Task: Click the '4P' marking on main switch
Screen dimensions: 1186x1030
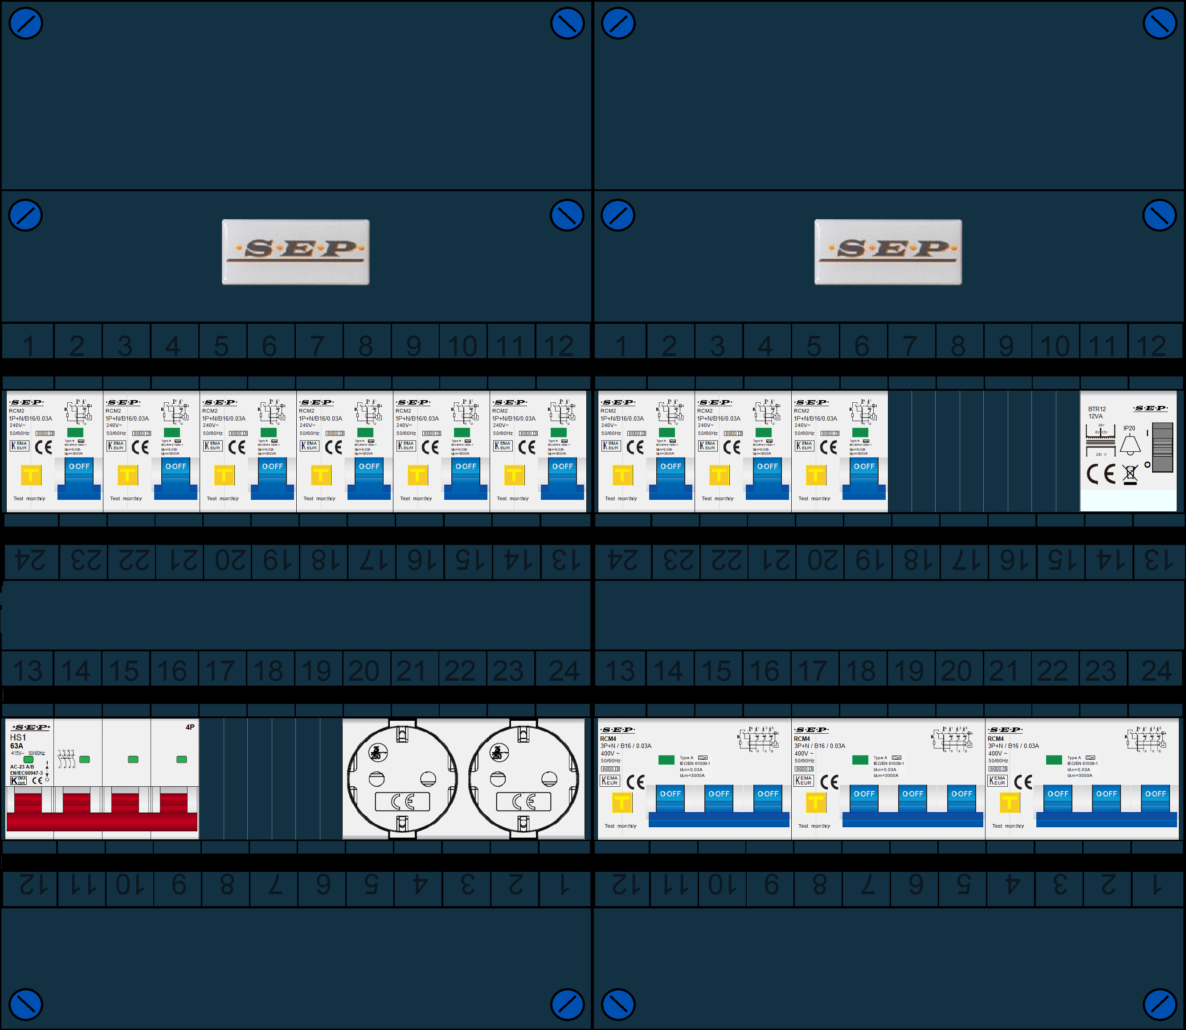Action: pyautogui.click(x=190, y=727)
